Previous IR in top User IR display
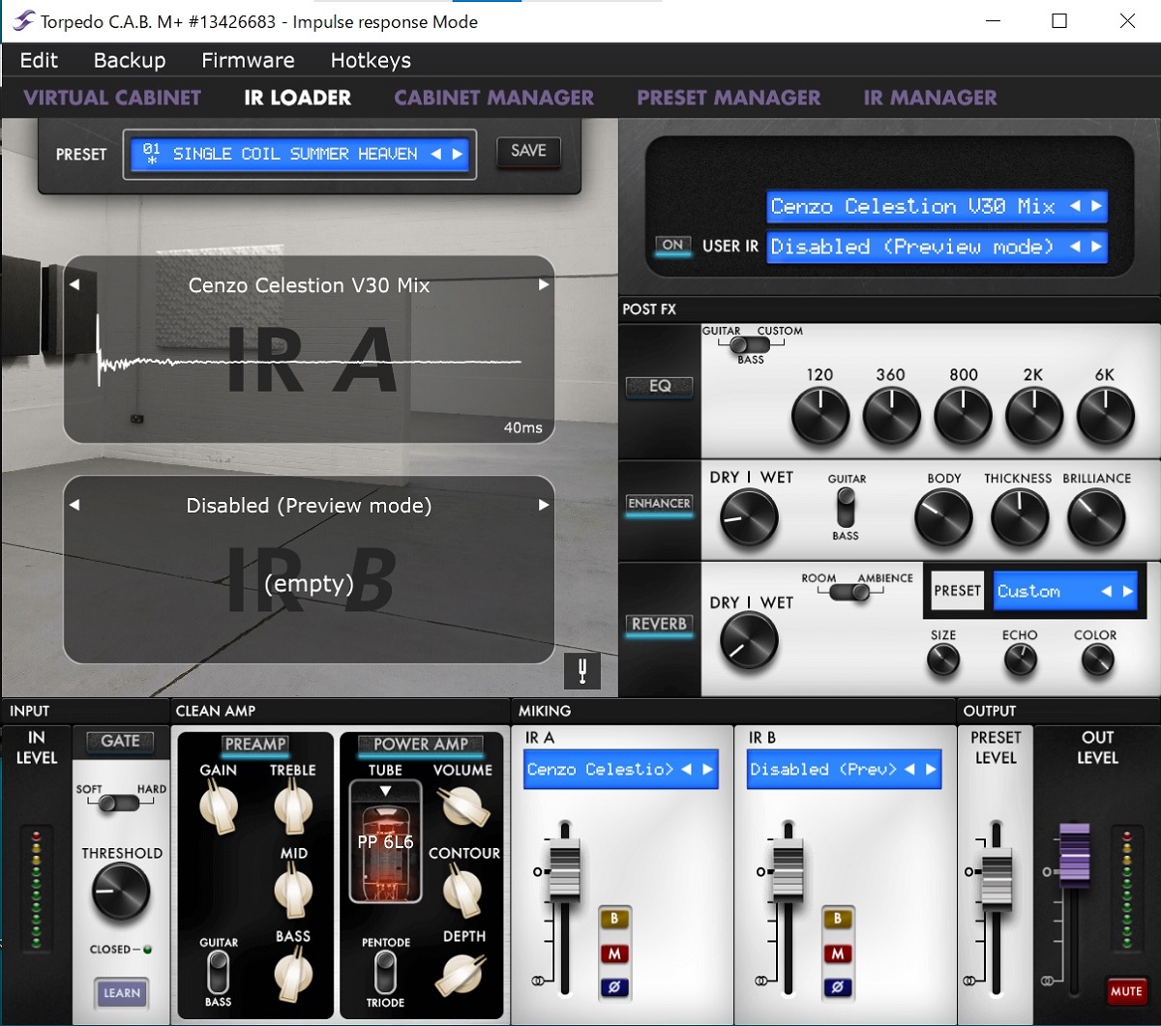Image resolution: width=1161 pixels, height=1026 pixels. click(1075, 206)
